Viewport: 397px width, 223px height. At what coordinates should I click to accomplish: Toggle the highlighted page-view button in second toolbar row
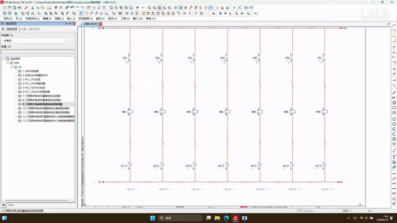click(x=81, y=14)
